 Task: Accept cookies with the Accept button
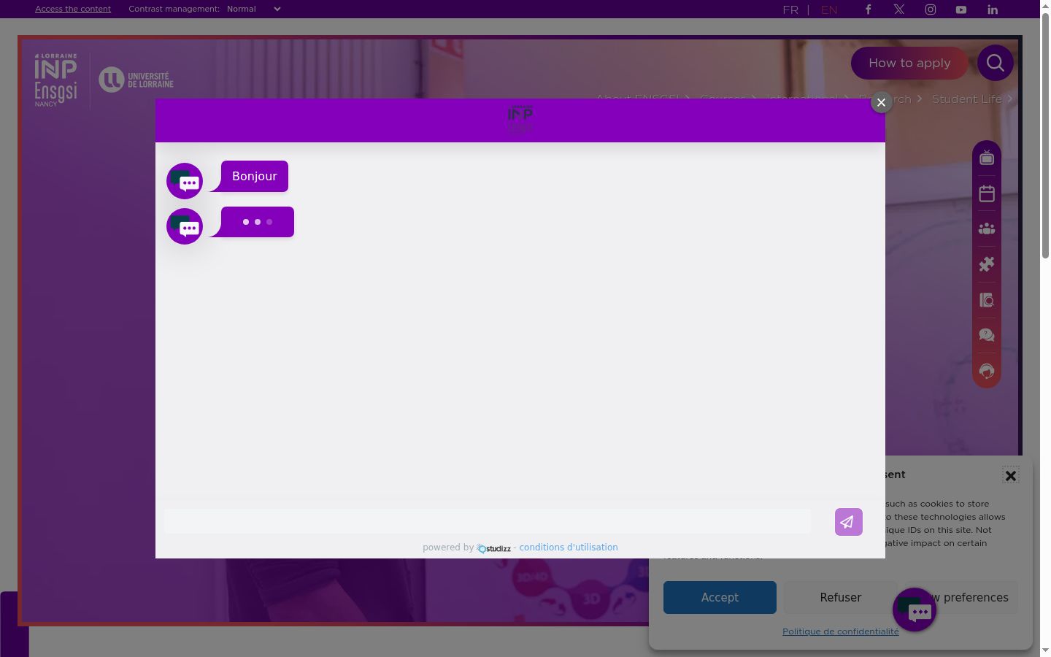click(x=720, y=597)
